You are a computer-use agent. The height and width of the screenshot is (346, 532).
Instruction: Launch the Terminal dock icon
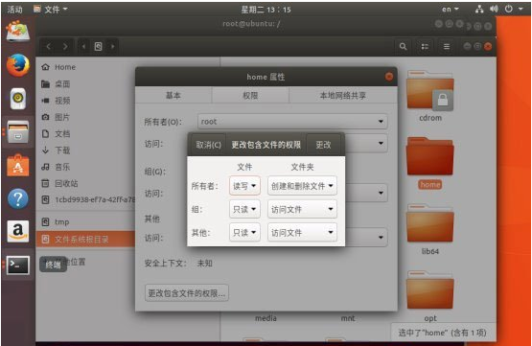(17, 265)
